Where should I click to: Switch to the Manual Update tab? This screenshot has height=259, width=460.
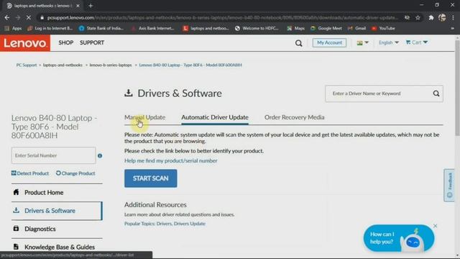pos(144,117)
